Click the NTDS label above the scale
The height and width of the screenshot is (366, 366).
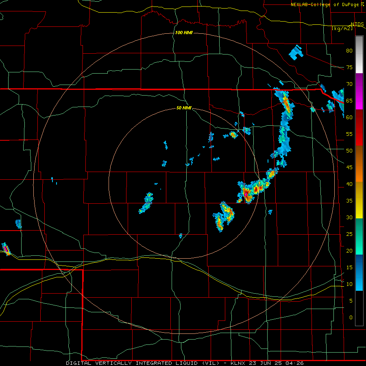coord(357,24)
